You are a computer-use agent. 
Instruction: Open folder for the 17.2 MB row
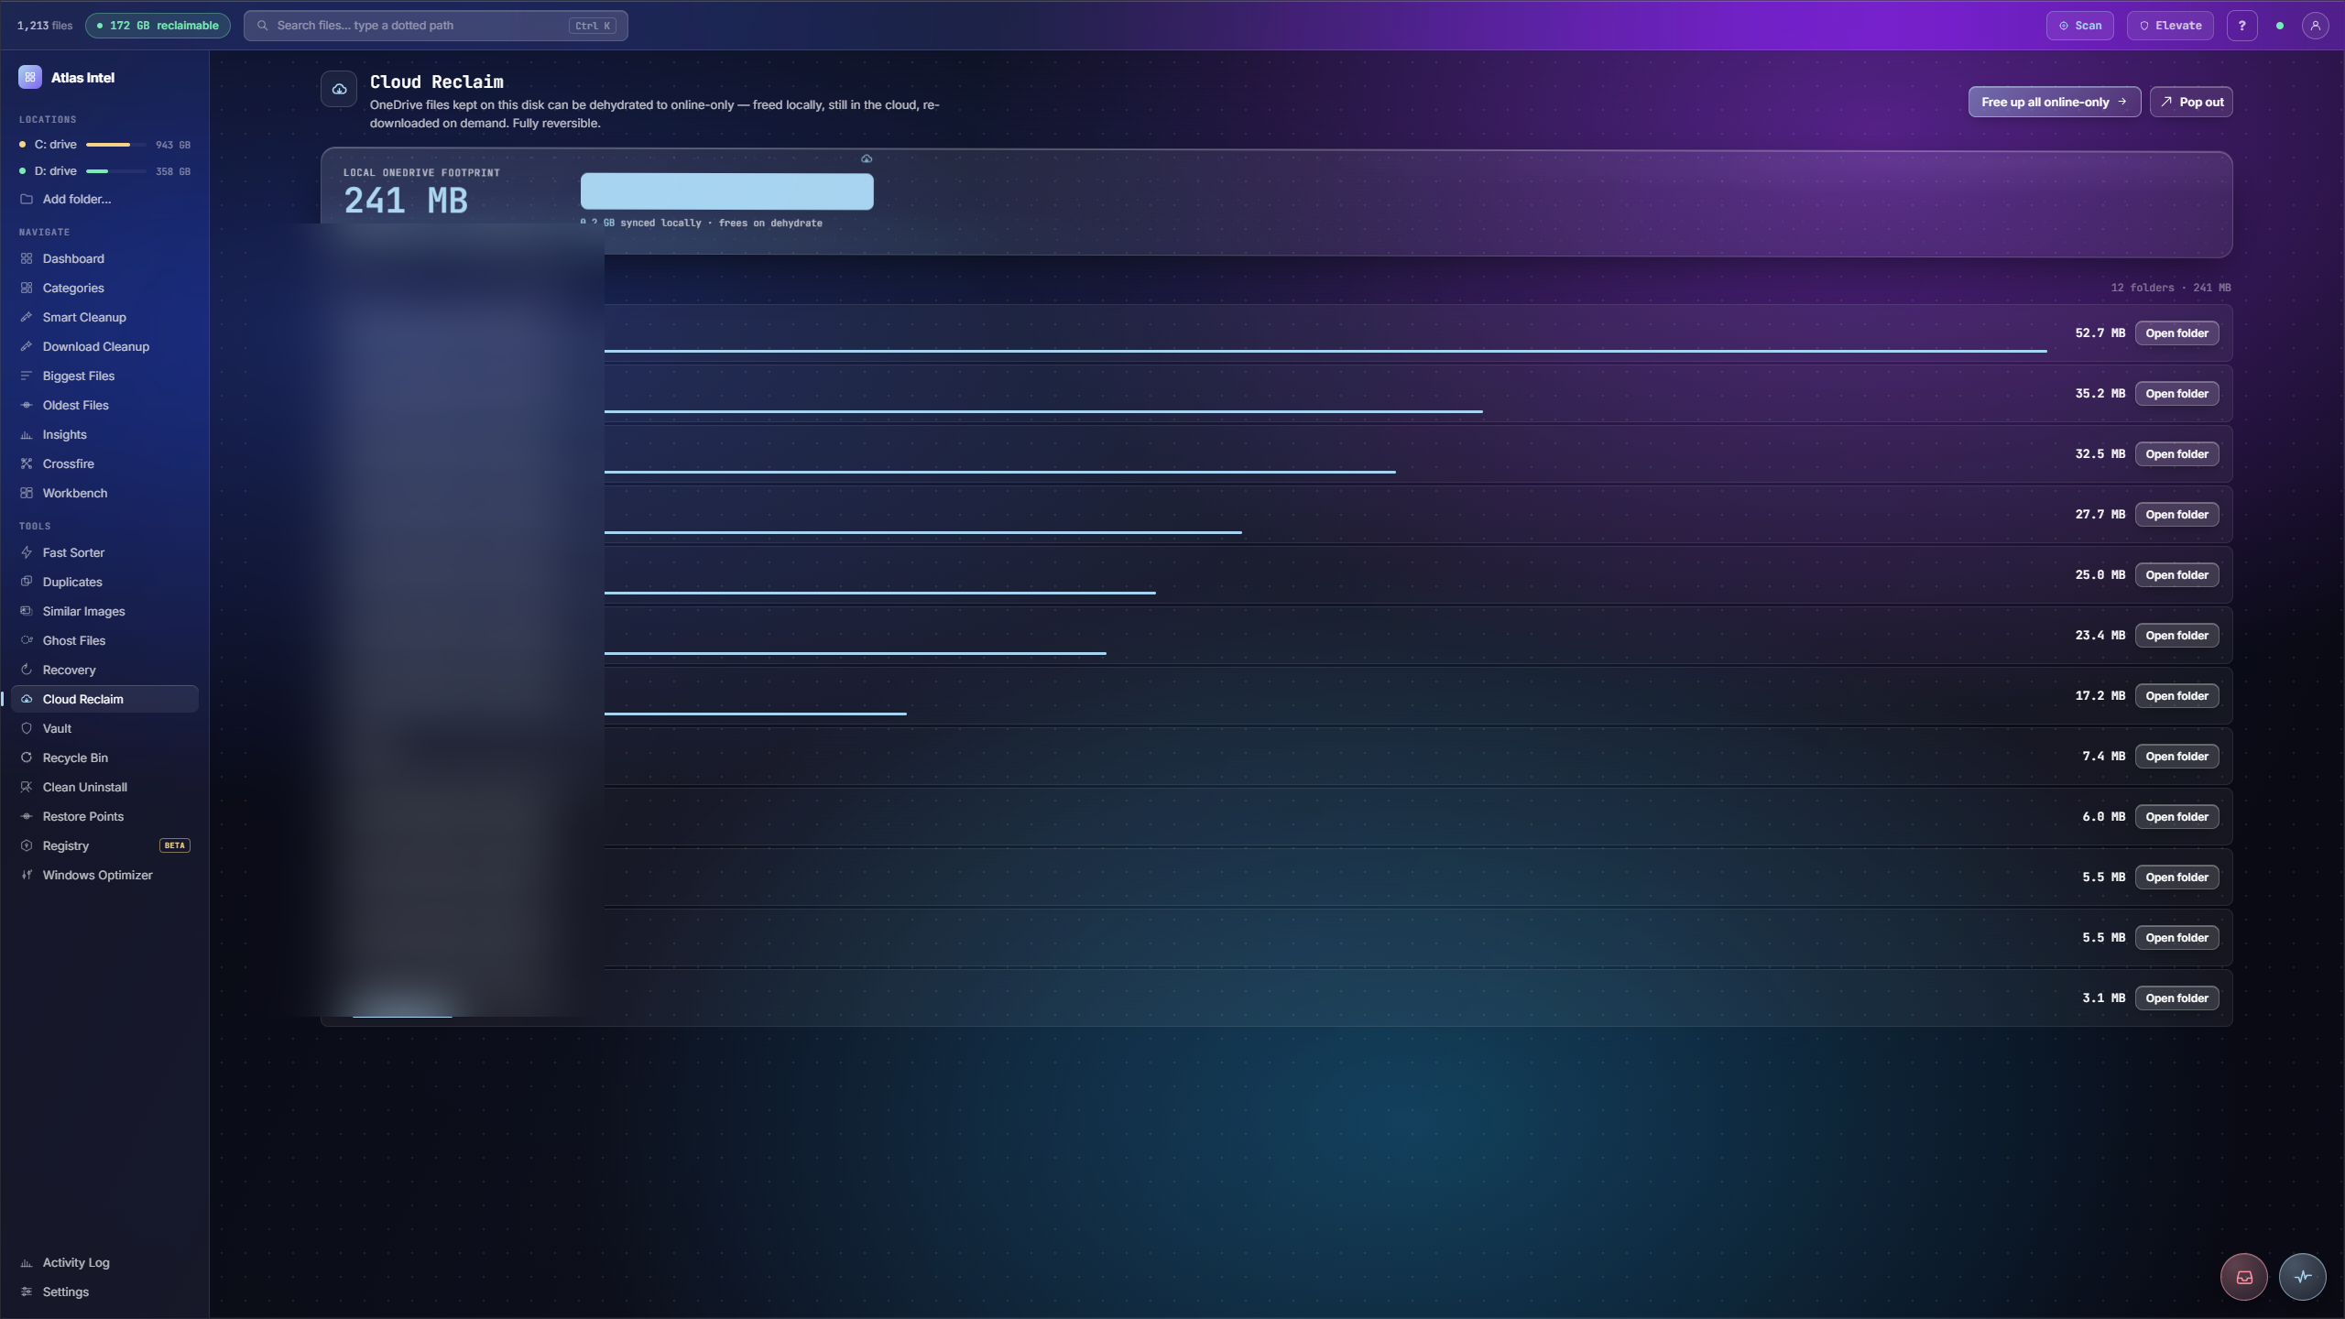pyautogui.click(x=2176, y=696)
